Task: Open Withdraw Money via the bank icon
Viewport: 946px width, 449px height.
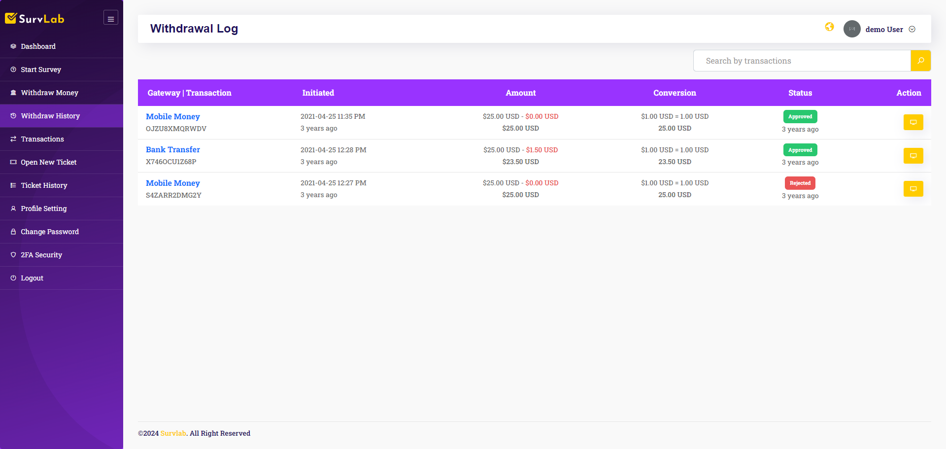Action: click(13, 92)
